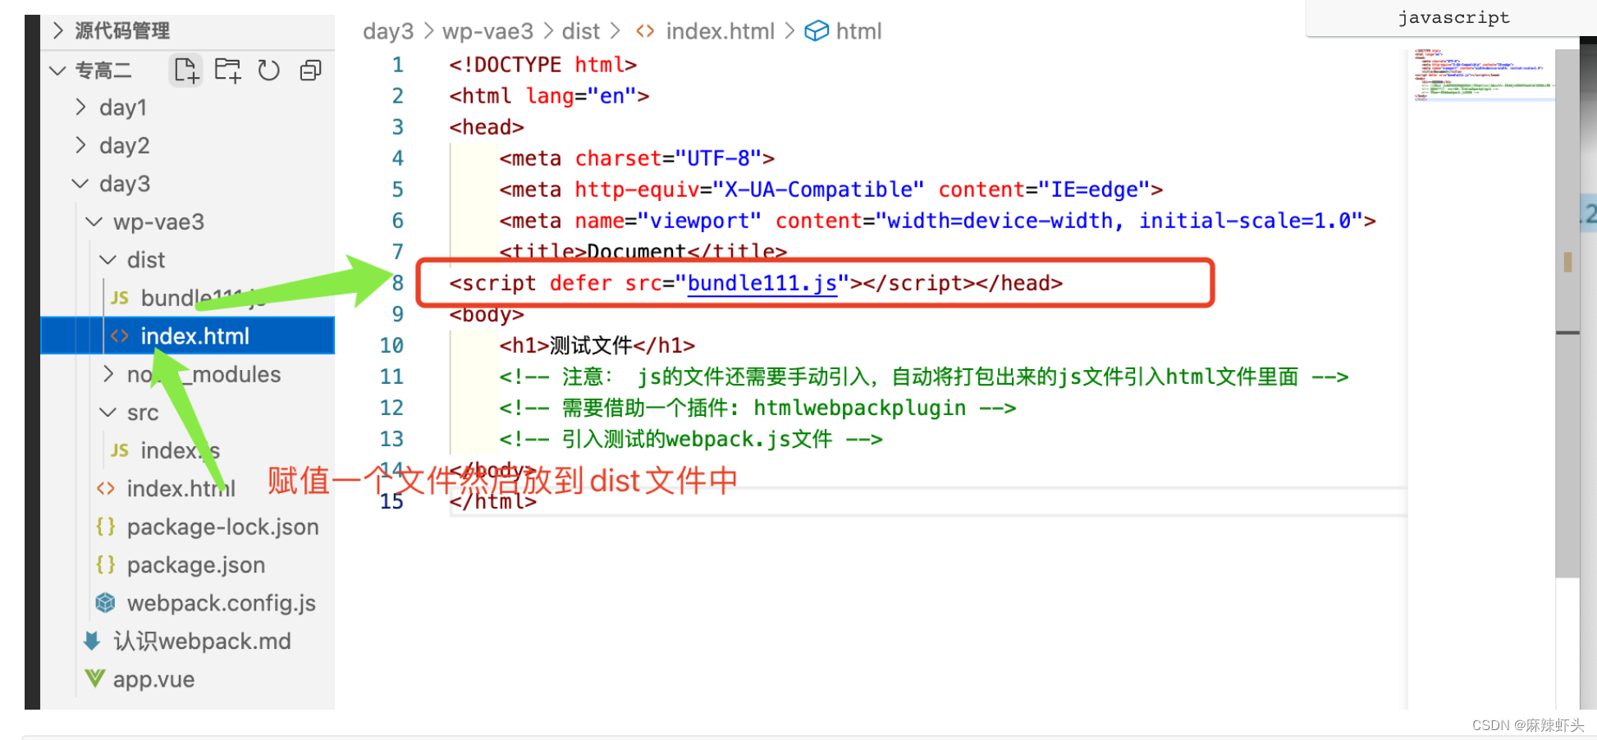Click line number 1 in the gutter

pos(398,65)
